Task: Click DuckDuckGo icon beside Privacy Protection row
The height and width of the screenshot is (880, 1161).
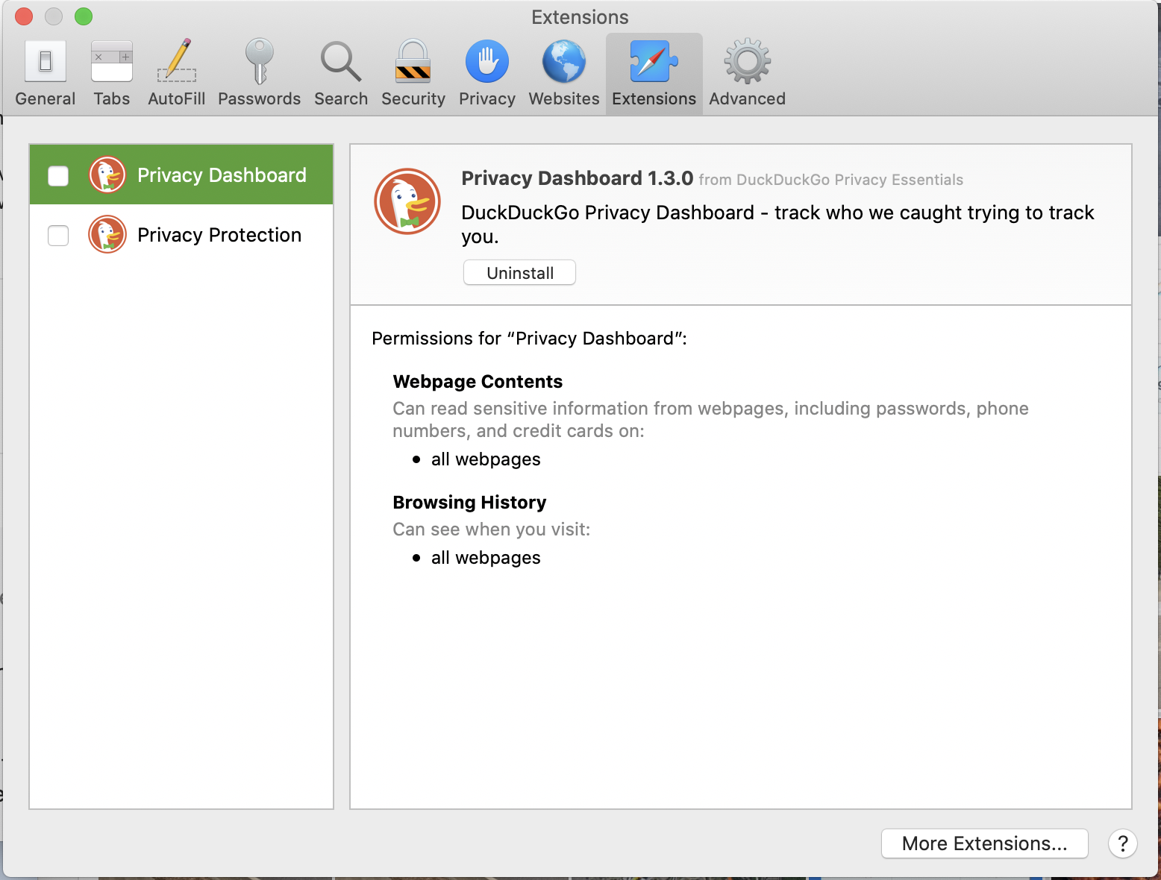Action: [x=107, y=235]
